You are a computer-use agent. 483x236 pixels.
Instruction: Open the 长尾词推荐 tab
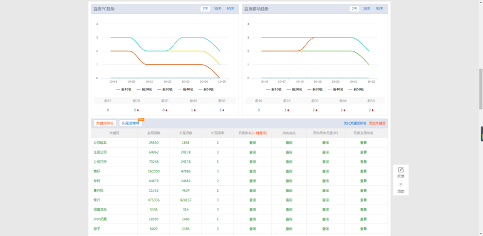click(131, 123)
